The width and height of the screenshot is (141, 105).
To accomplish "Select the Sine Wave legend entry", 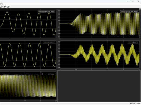I will tap(49, 43).
